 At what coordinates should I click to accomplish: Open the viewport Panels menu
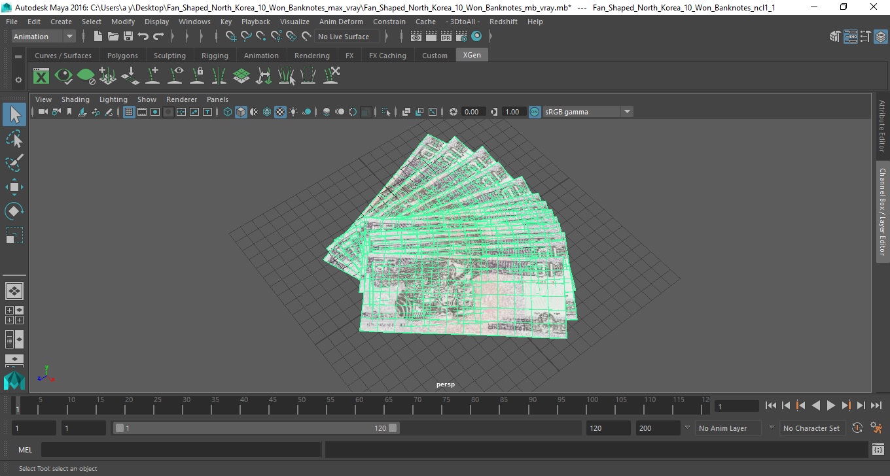click(x=217, y=99)
